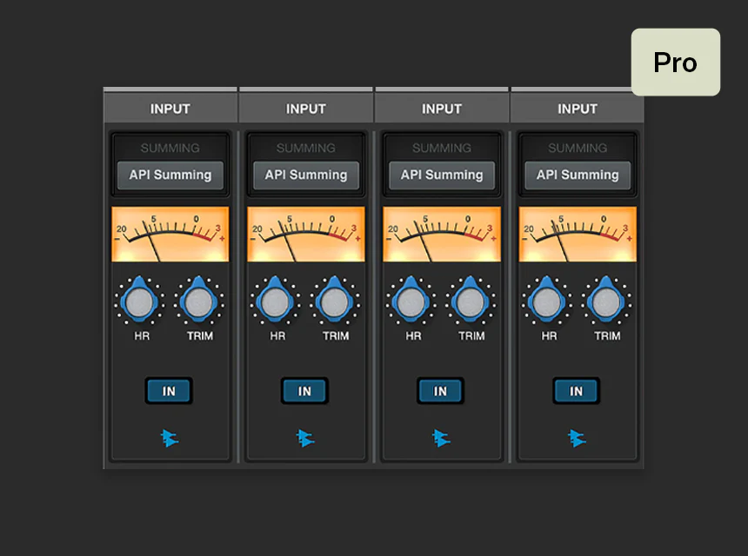Click the VU meter on first channel

(x=170, y=234)
